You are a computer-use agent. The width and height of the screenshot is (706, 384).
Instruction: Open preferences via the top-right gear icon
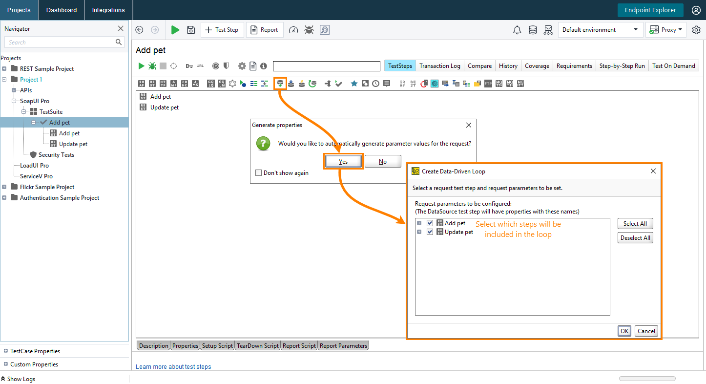click(x=696, y=30)
